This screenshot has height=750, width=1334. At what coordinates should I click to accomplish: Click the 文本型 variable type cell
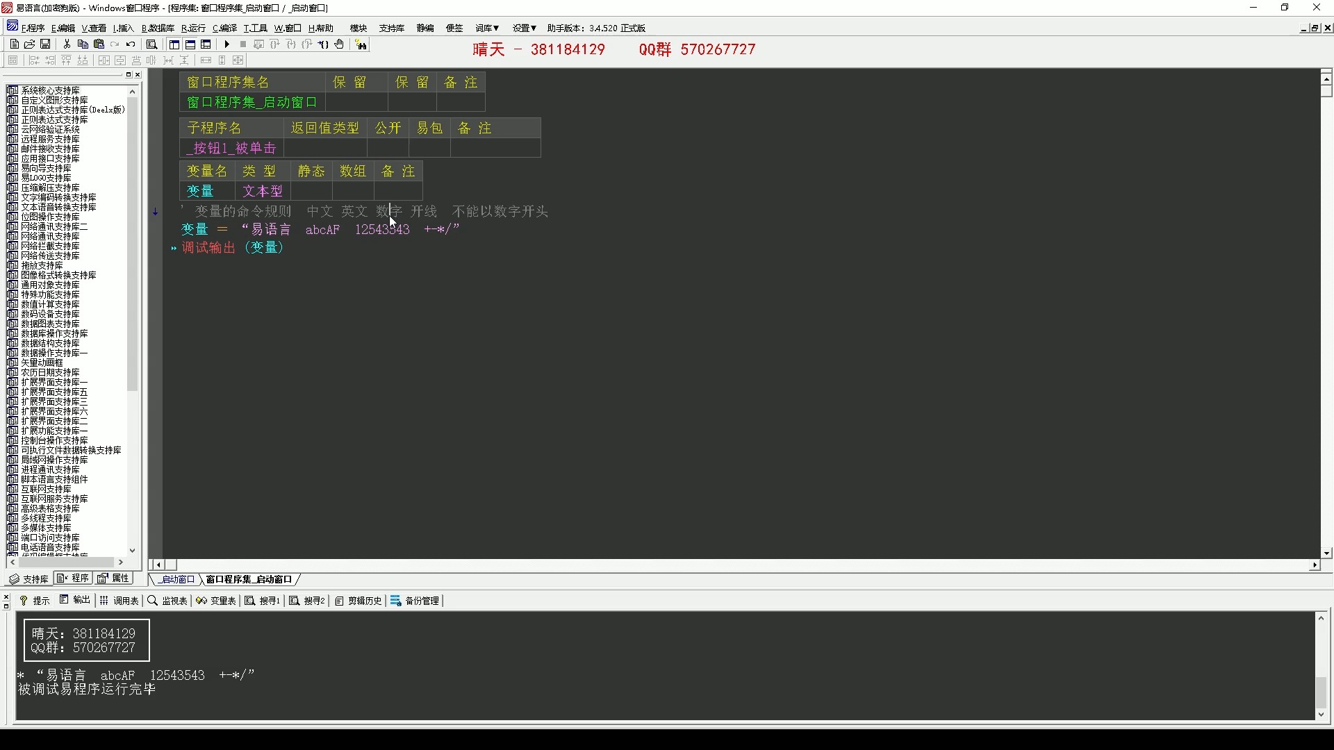(263, 191)
